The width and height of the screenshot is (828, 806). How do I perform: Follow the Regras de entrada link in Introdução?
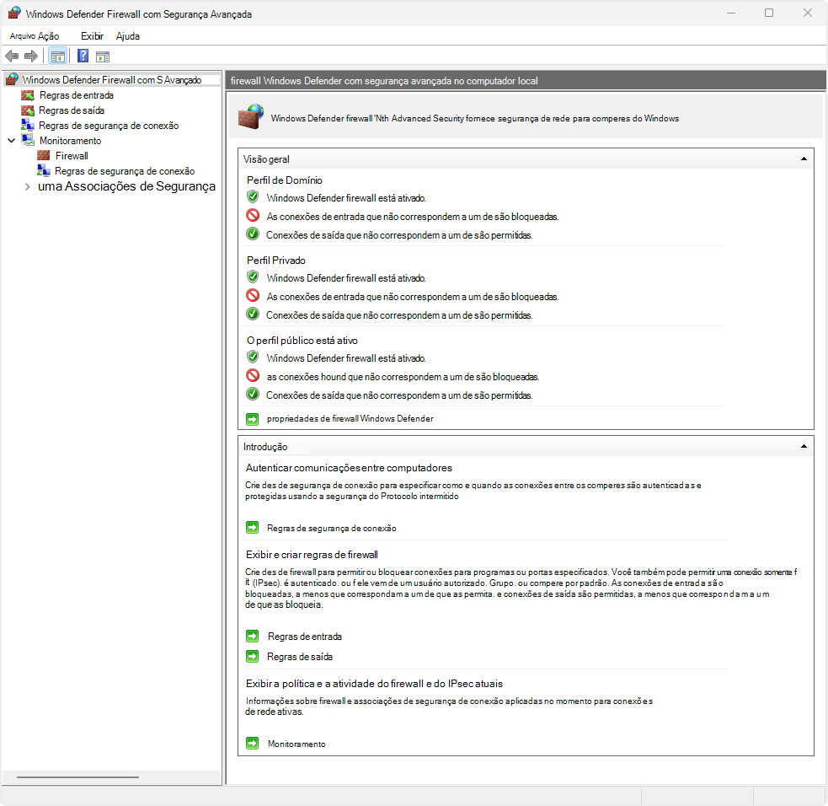click(x=305, y=637)
